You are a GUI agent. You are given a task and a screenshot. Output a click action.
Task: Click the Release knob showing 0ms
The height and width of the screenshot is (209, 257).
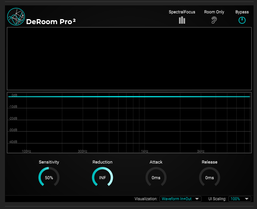coord(210,178)
